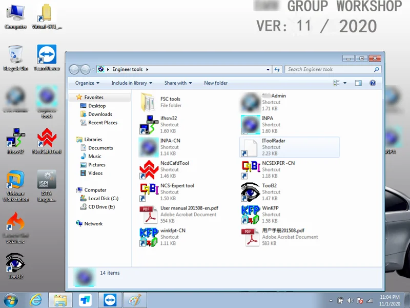410x308 pixels.
Task: Open Include in library dropdown
Action: pyautogui.click(x=132, y=83)
